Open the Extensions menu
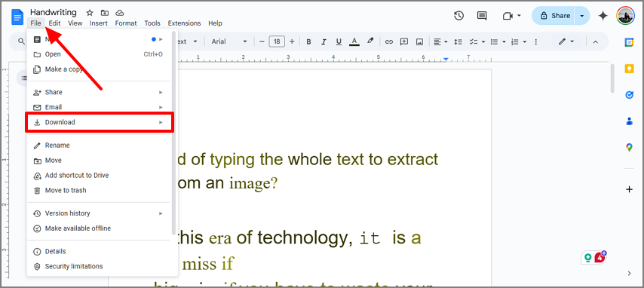This screenshot has width=644, height=288. (x=185, y=23)
